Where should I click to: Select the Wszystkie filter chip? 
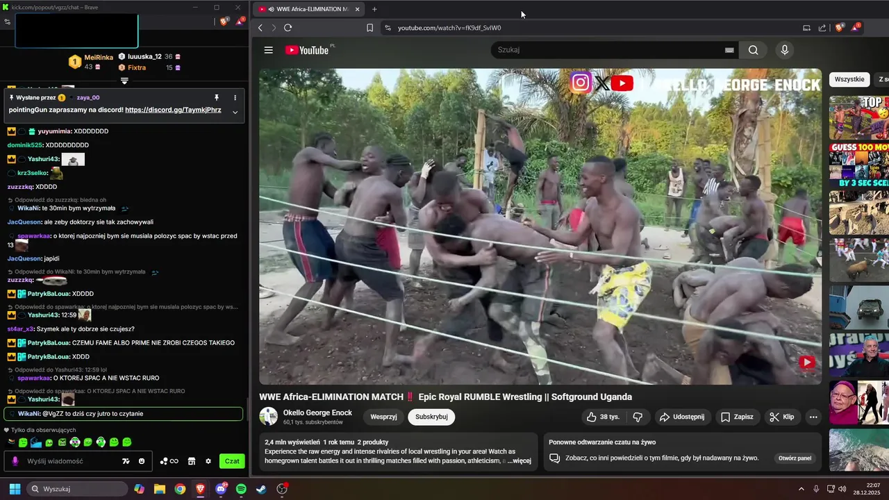(849, 79)
